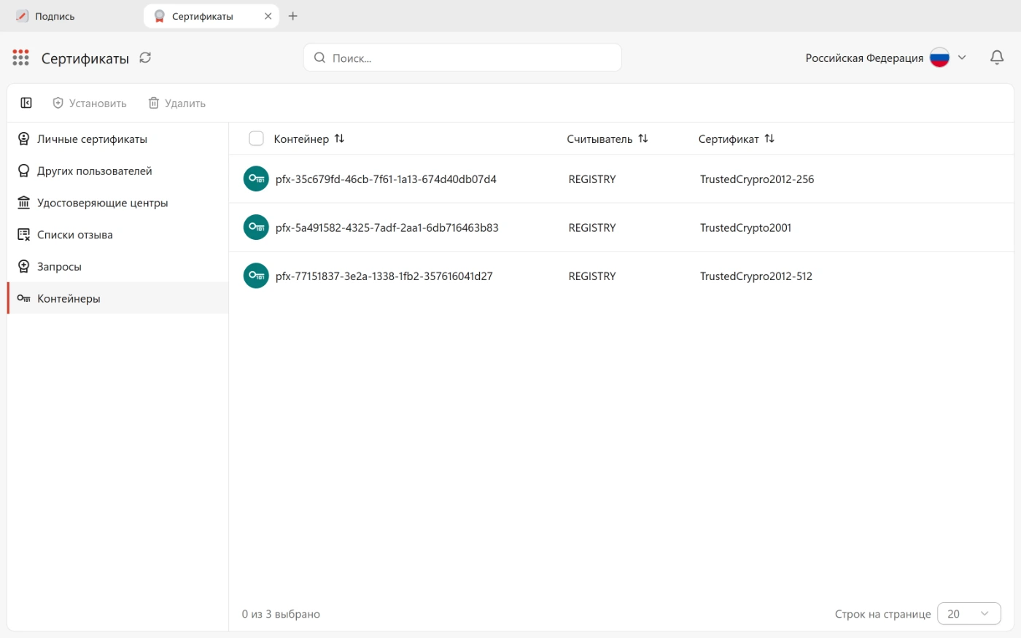Click key icon of pfx-77151837 container
The width and height of the screenshot is (1021, 638).
coord(256,276)
